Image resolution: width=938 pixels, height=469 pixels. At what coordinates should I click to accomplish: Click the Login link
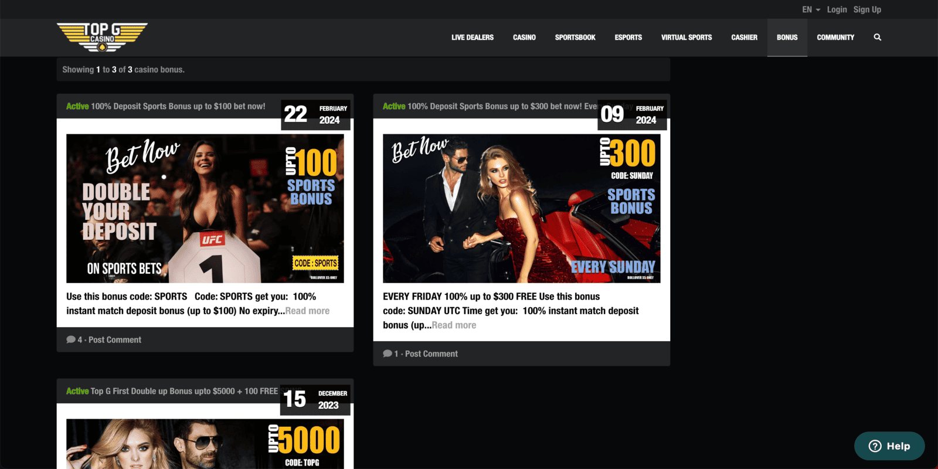tap(837, 9)
